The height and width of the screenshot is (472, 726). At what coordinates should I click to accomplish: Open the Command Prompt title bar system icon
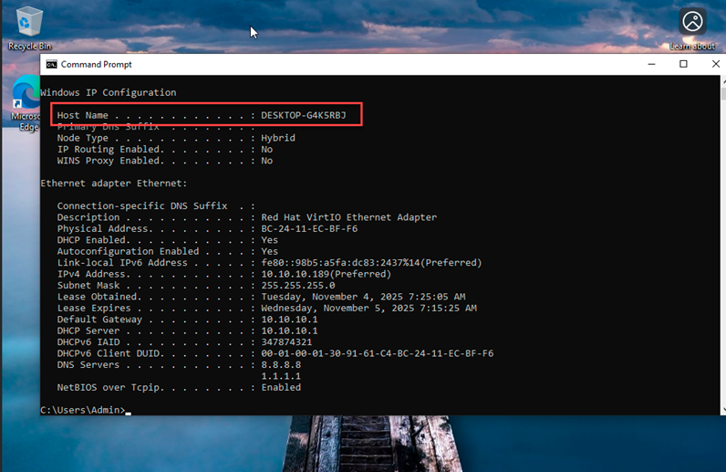52,65
